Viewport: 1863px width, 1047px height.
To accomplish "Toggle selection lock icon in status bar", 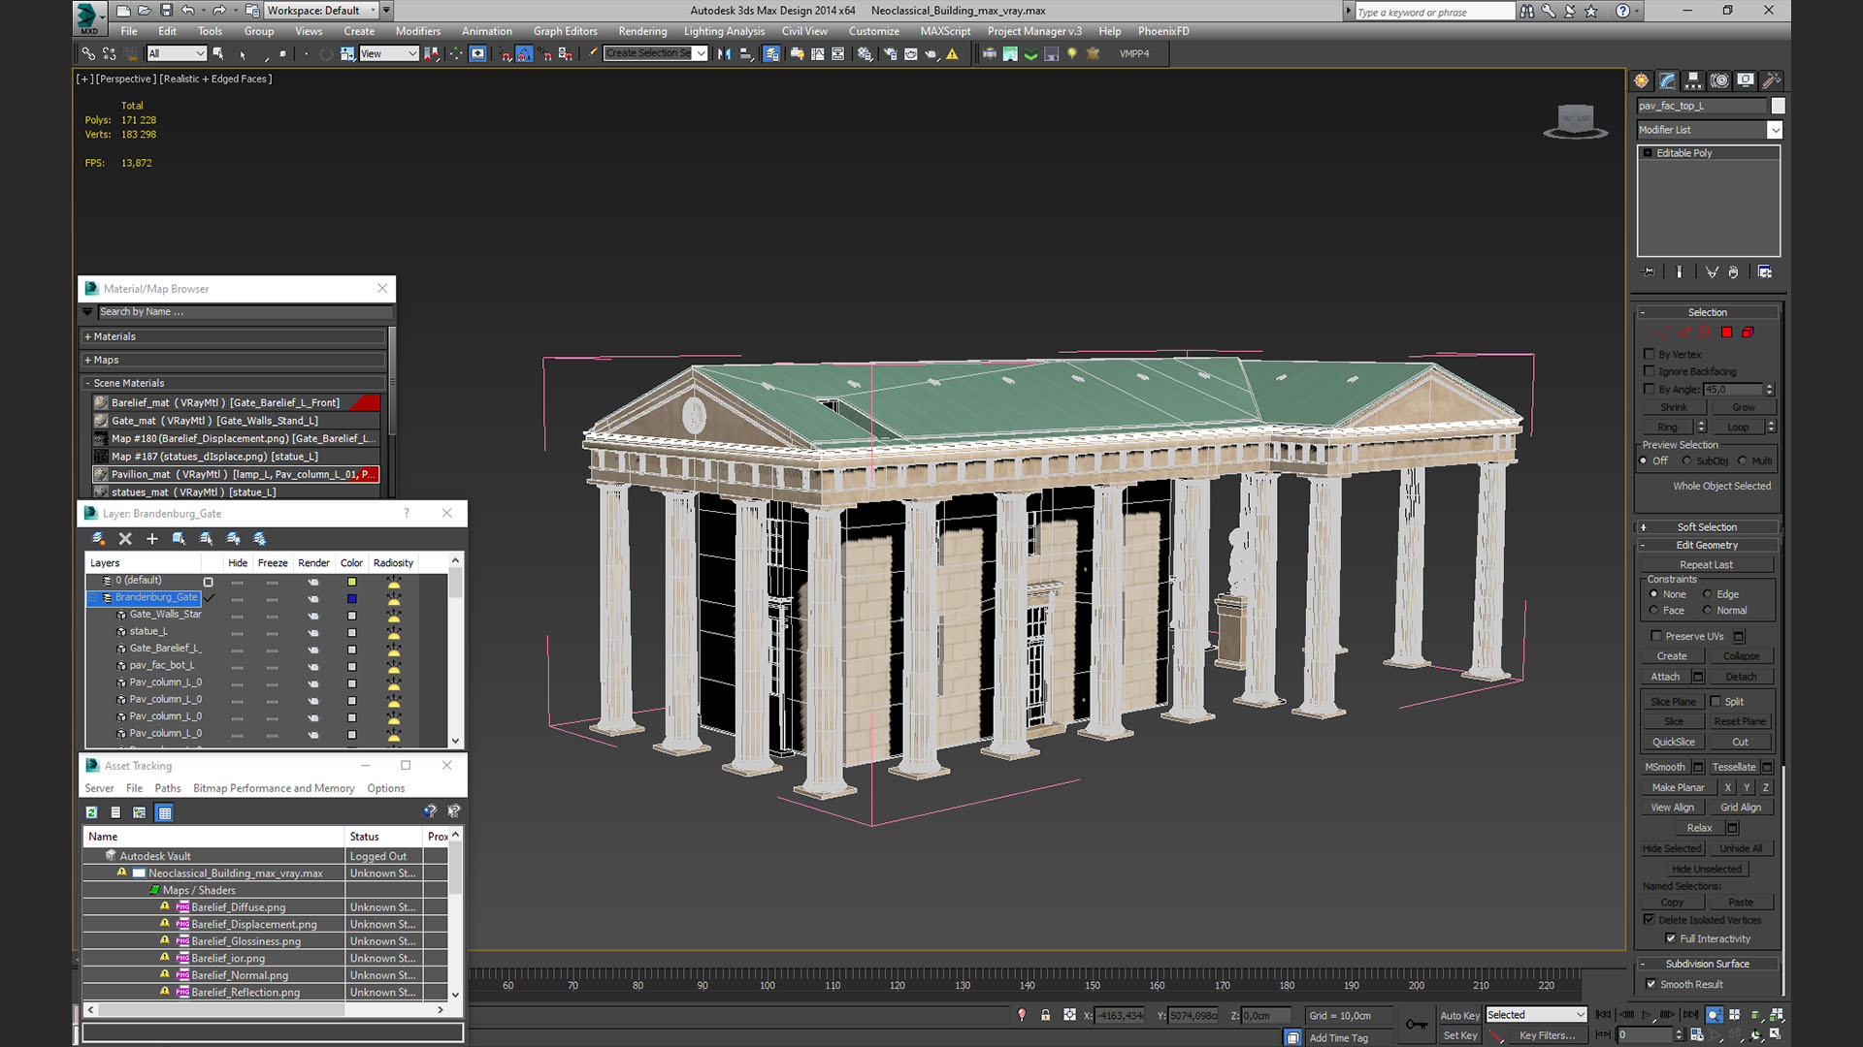I will click(x=1045, y=1015).
